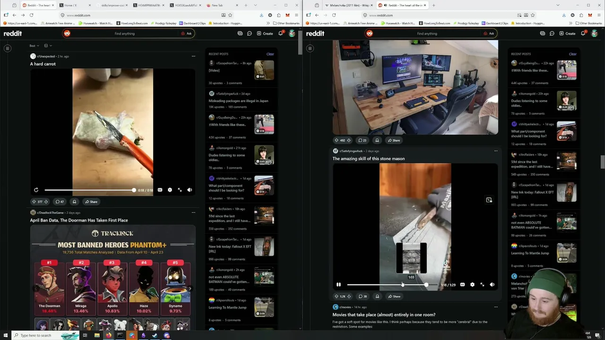Open the feed view layout dropdown in left window
The height and width of the screenshot is (340, 605).
[48, 46]
